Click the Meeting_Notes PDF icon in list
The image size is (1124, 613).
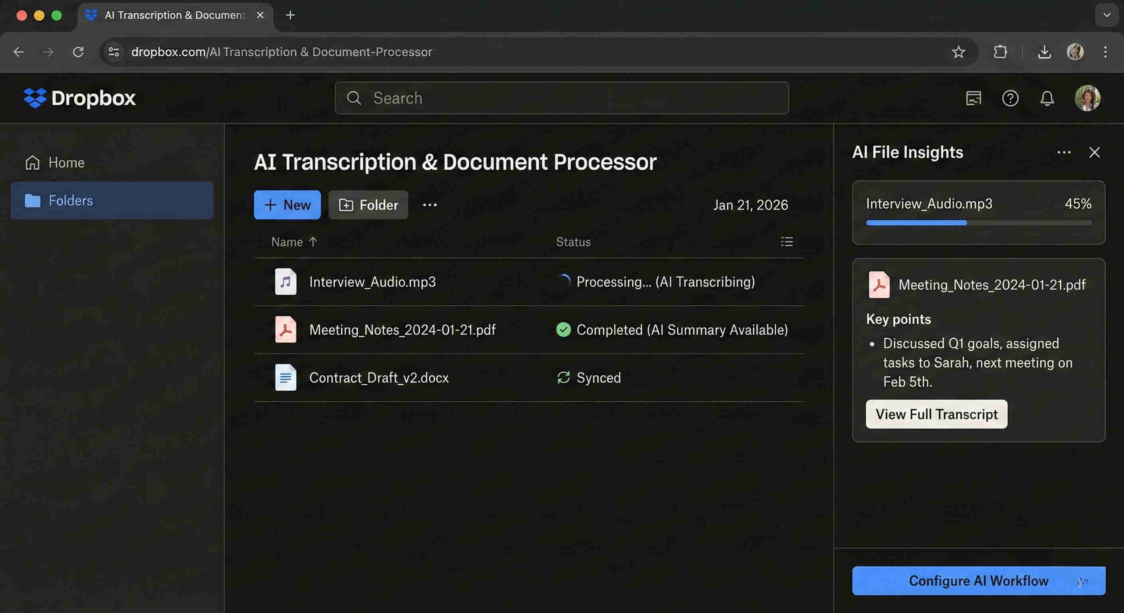[x=285, y=329]
